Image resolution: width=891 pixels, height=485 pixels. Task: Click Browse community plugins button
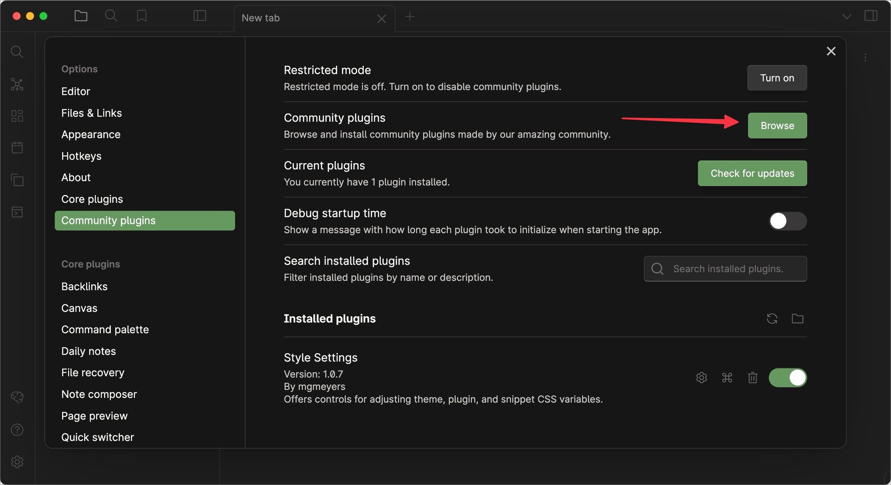pos(777,126)
